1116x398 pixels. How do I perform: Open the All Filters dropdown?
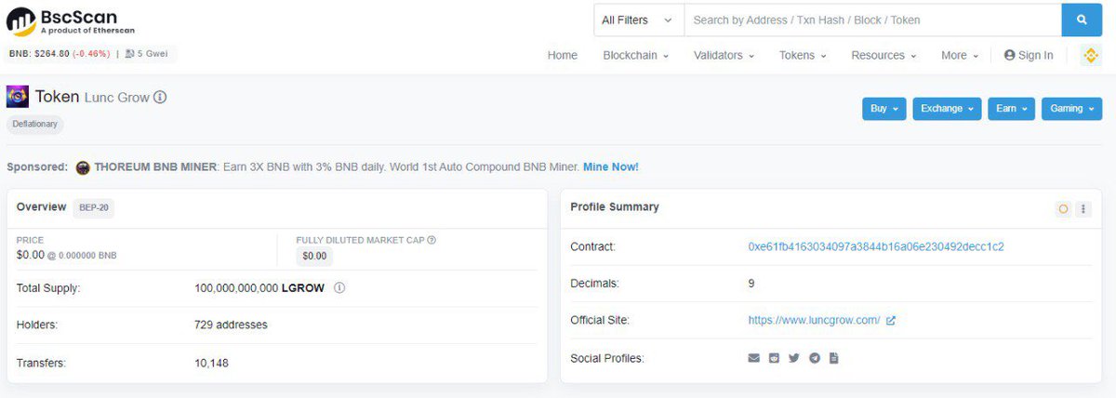point(638,20)
